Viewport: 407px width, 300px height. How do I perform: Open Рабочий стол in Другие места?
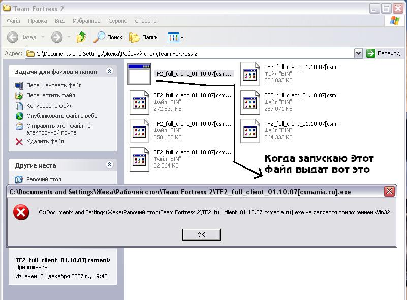[x=44, y=179]
